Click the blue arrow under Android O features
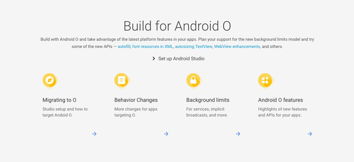 [x=310, y=134]
